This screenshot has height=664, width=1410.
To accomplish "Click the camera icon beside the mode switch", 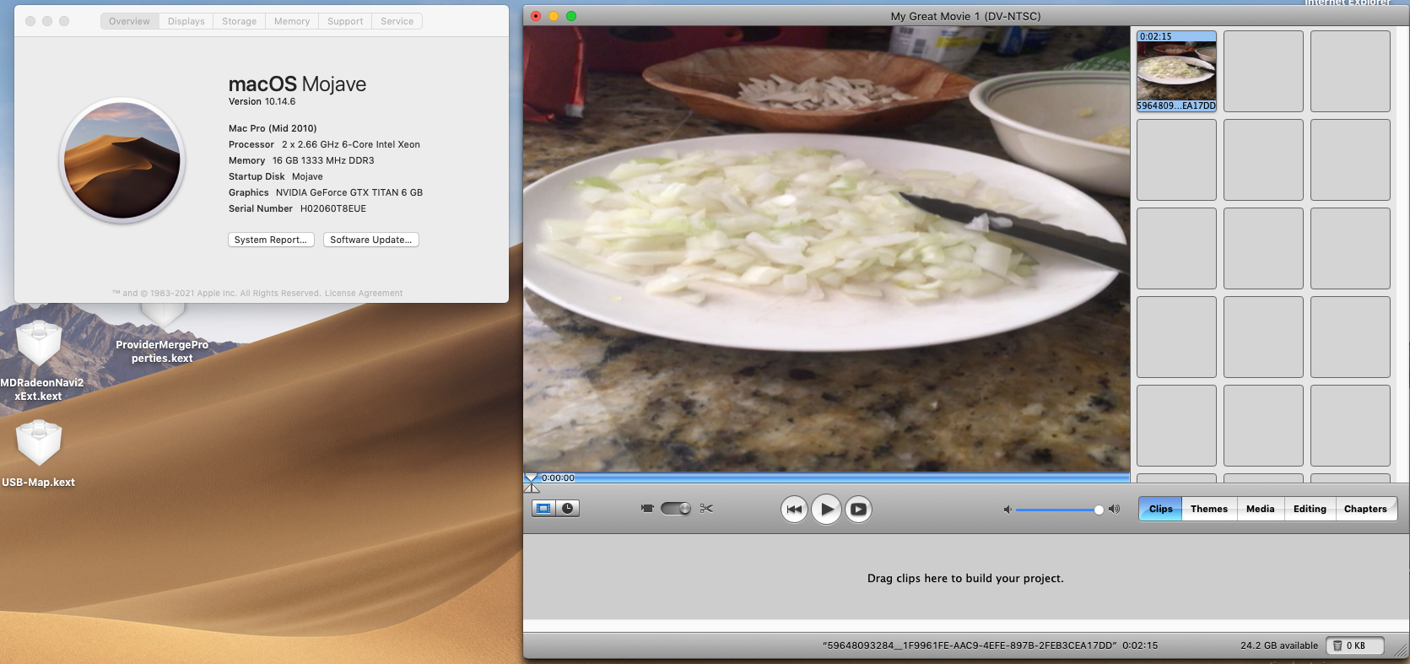I will [x=647, y=508].
